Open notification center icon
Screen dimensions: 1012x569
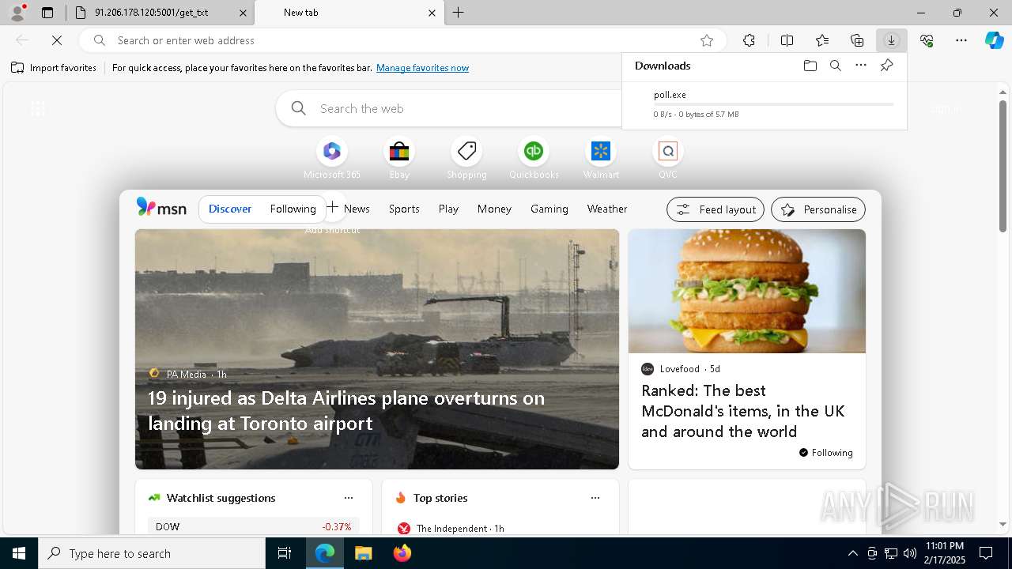tap(986, 553)
